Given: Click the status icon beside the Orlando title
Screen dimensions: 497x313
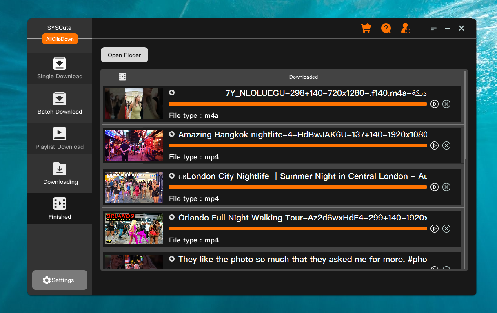Looking at the screenshot, I should (172, 217).
